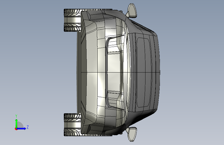Select the lower treaded tire of the model
This screenshot has width=224, height=145.
pyautogui.click(x=73, y=125)
